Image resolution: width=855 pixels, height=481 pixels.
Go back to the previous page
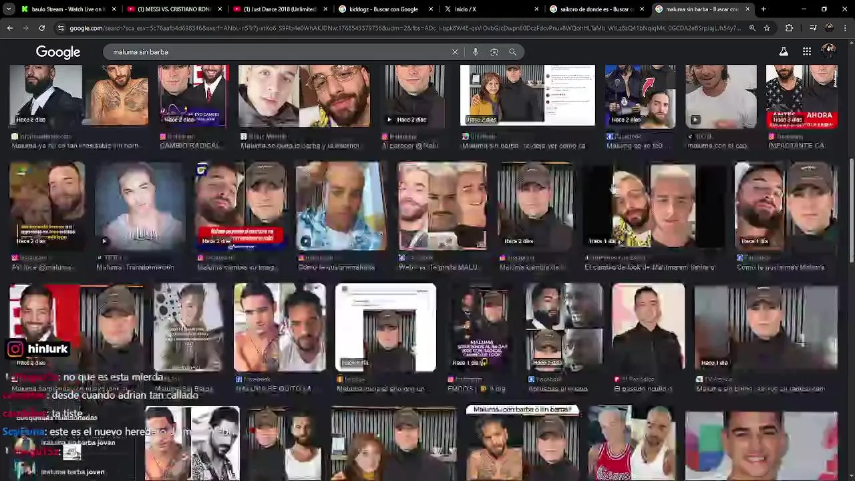click(10, 28)
